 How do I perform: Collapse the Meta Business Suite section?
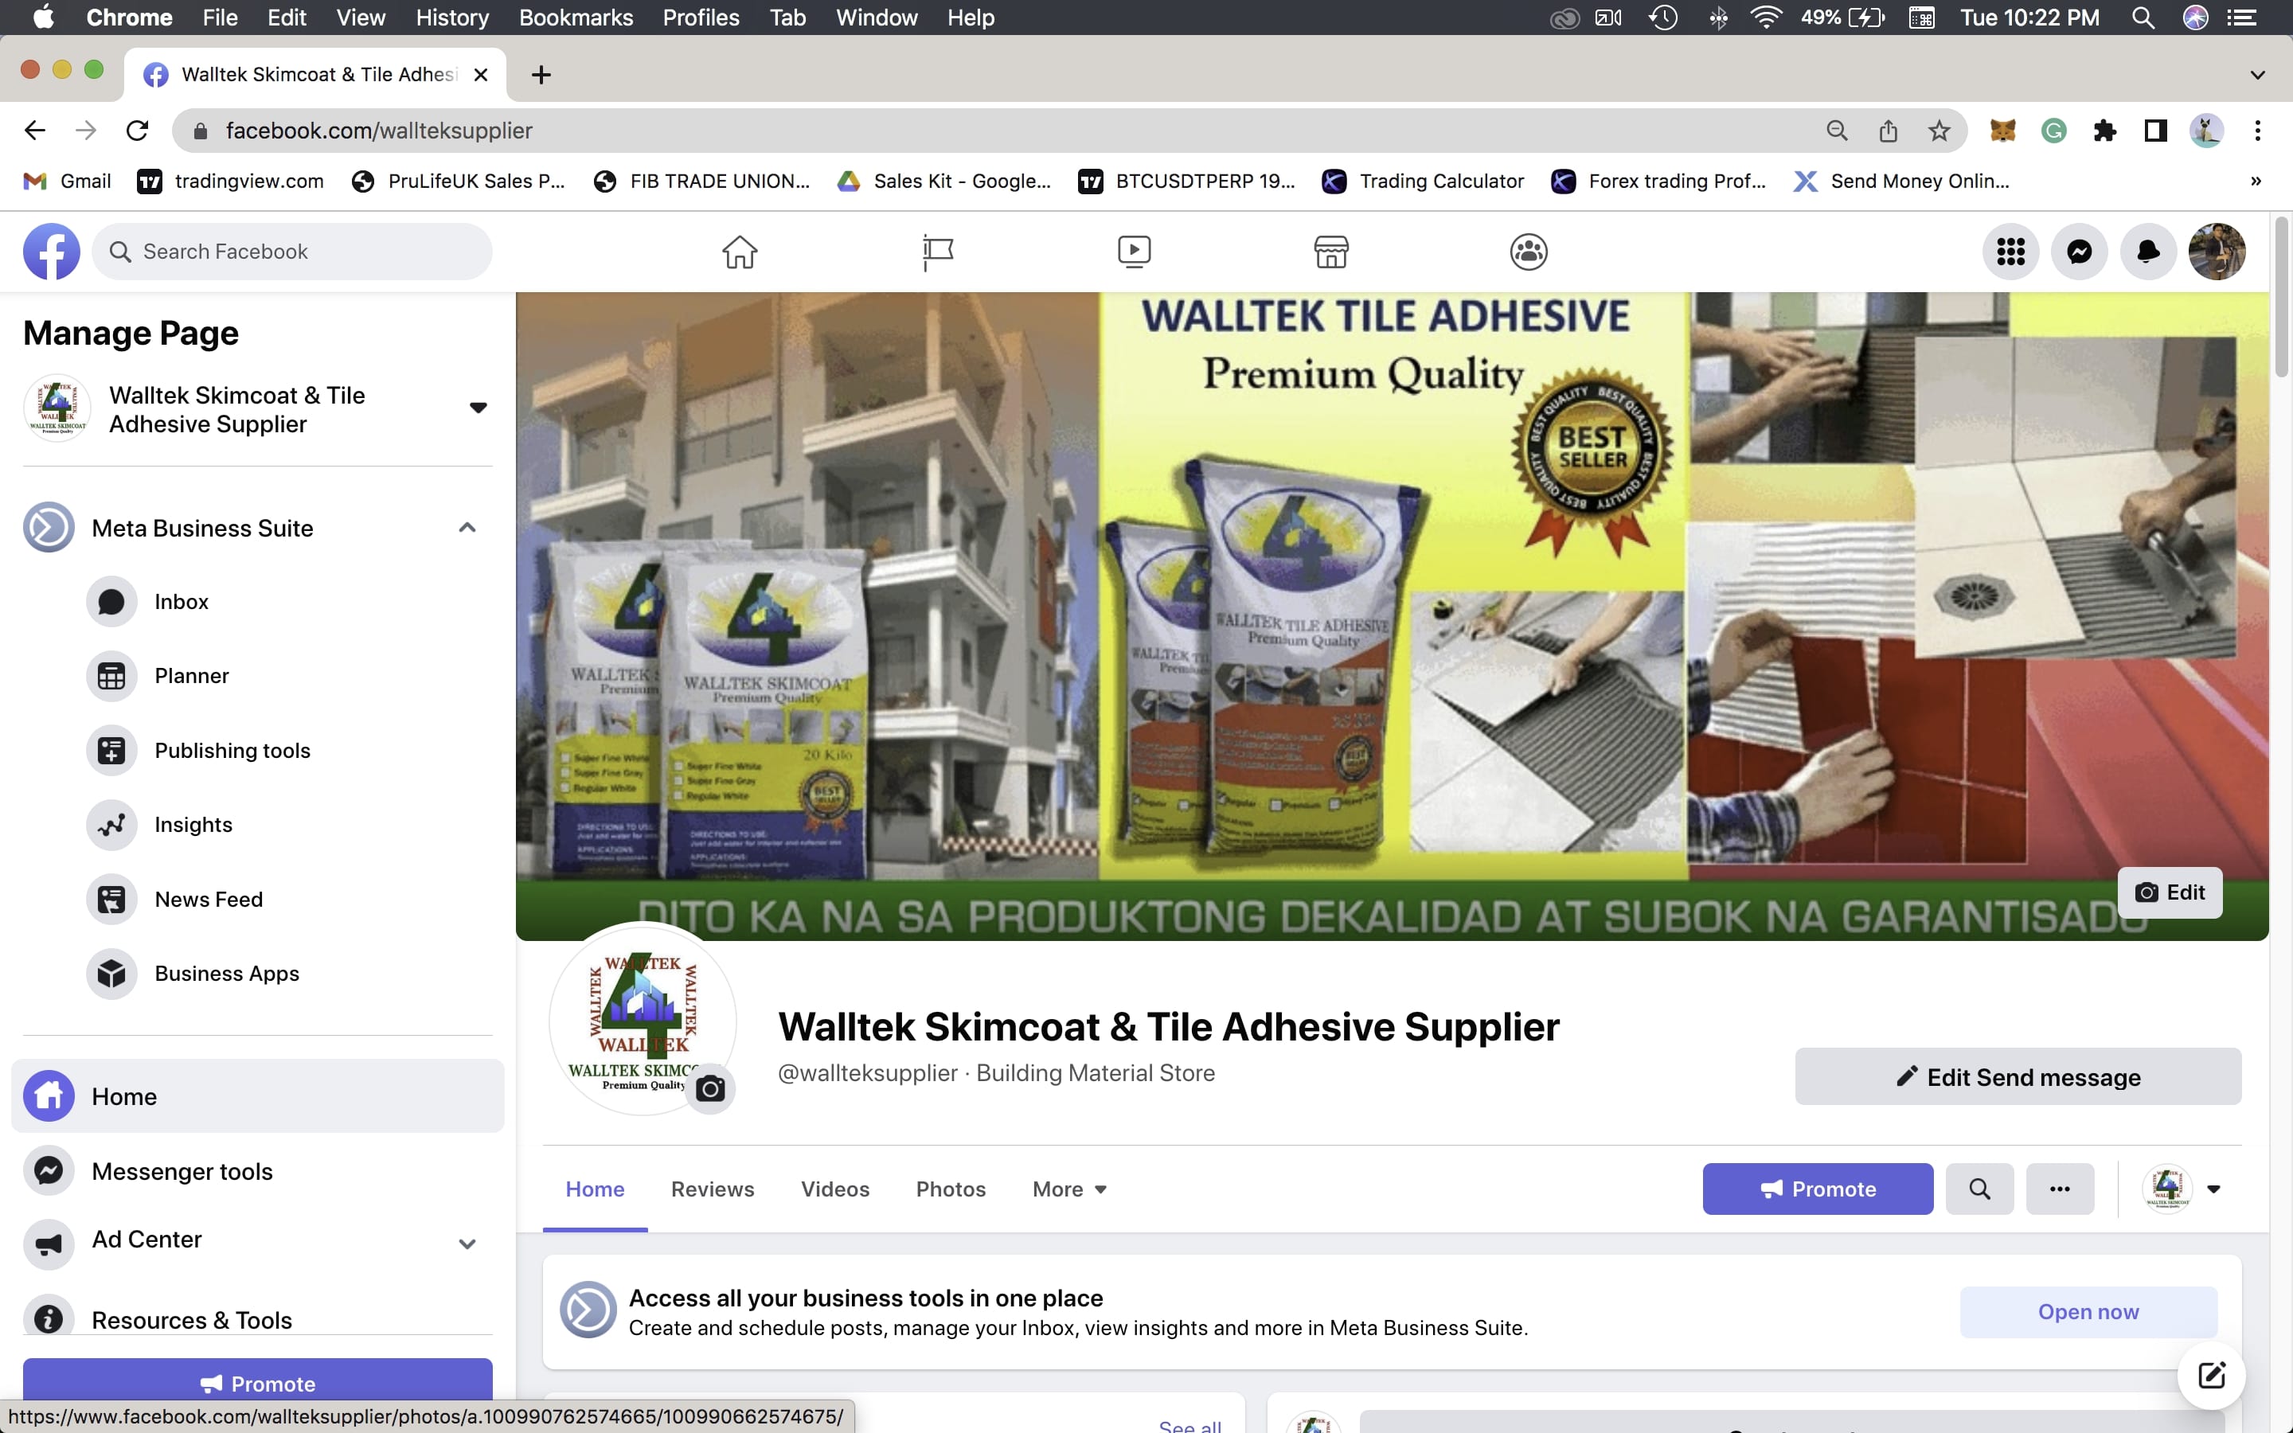click(467, 528)
